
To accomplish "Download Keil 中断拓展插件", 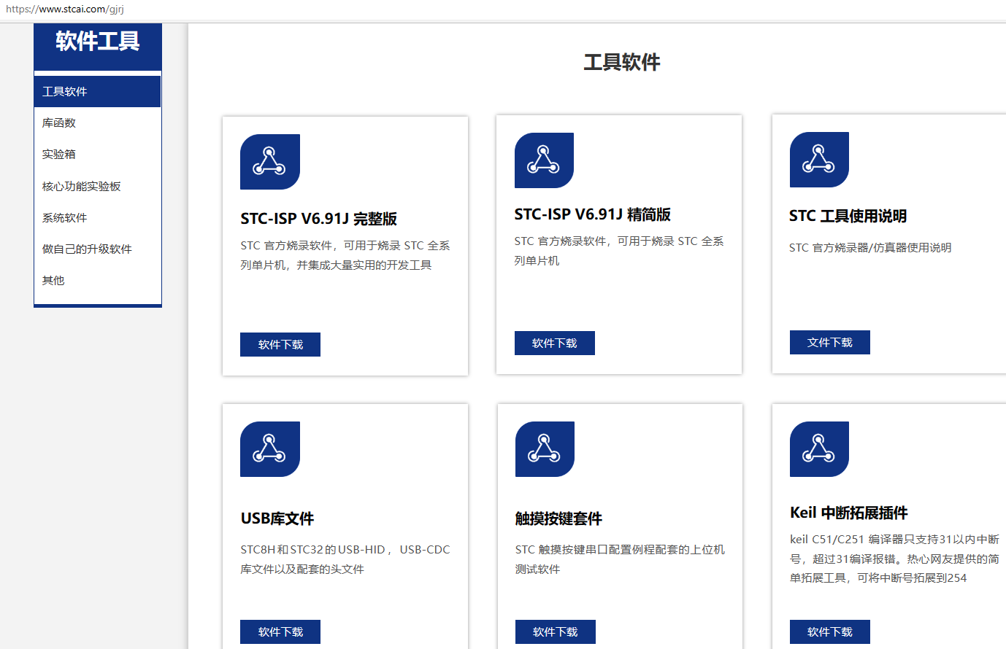I will pyautogui.click(x=830, y=631).
